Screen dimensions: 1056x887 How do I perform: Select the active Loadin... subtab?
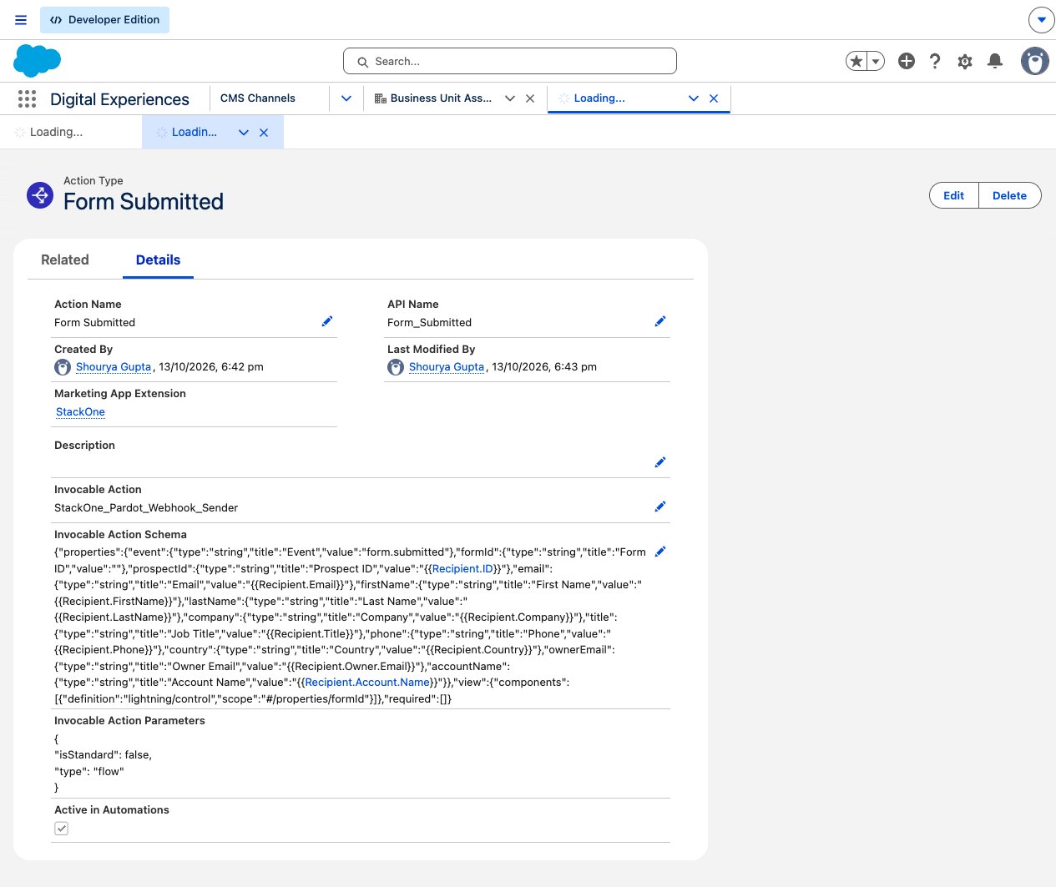tap(194, 132)
